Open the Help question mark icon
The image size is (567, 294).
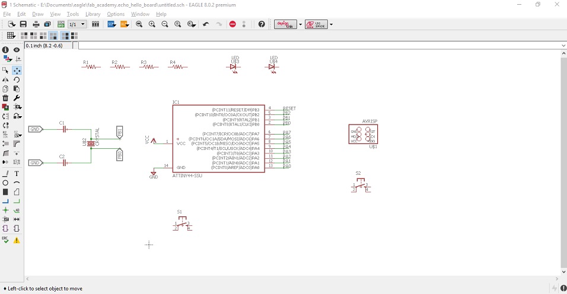pos(262,24)
